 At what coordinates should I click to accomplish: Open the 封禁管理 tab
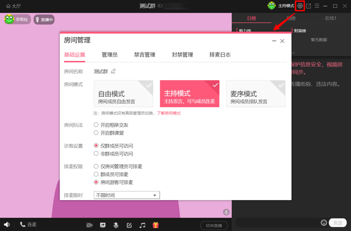click(183, 55)
